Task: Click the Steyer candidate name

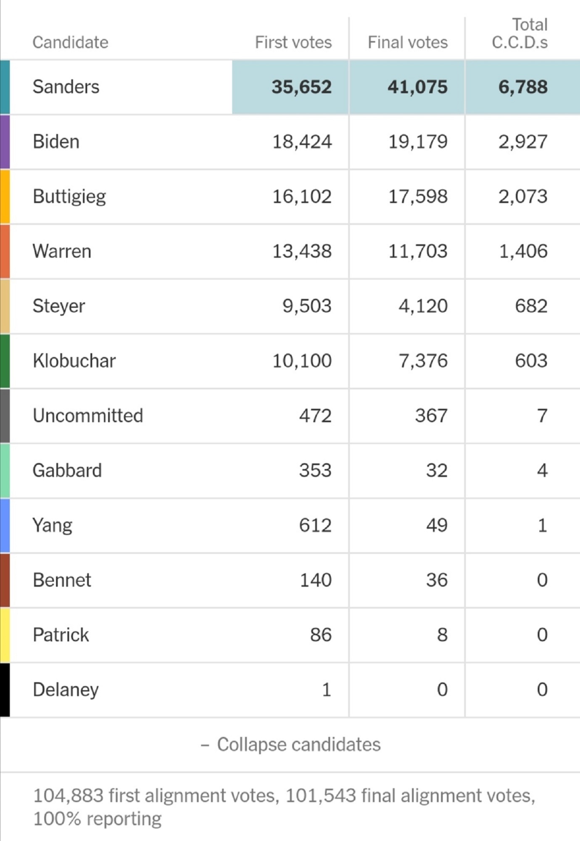Action: point(59,306)
